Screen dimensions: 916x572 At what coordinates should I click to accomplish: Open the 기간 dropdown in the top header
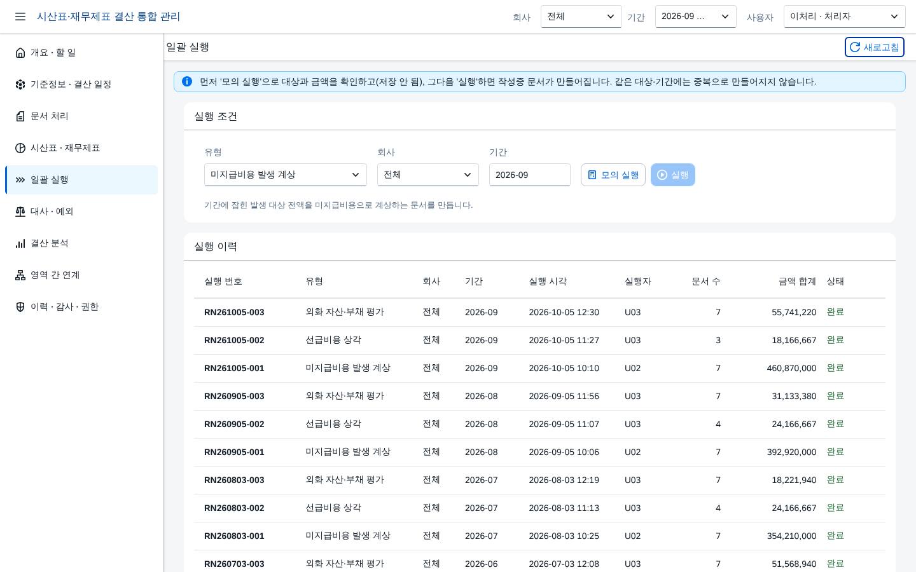pyautogui.click(x=696, y=17)
